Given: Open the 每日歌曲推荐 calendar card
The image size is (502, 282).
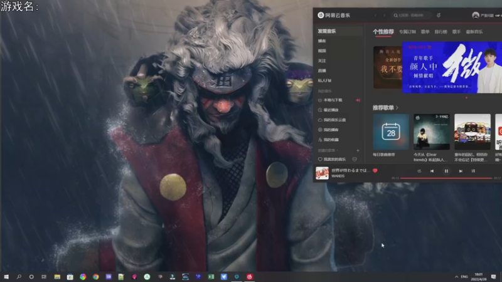Looking at the screenshot, I should 391,132.
